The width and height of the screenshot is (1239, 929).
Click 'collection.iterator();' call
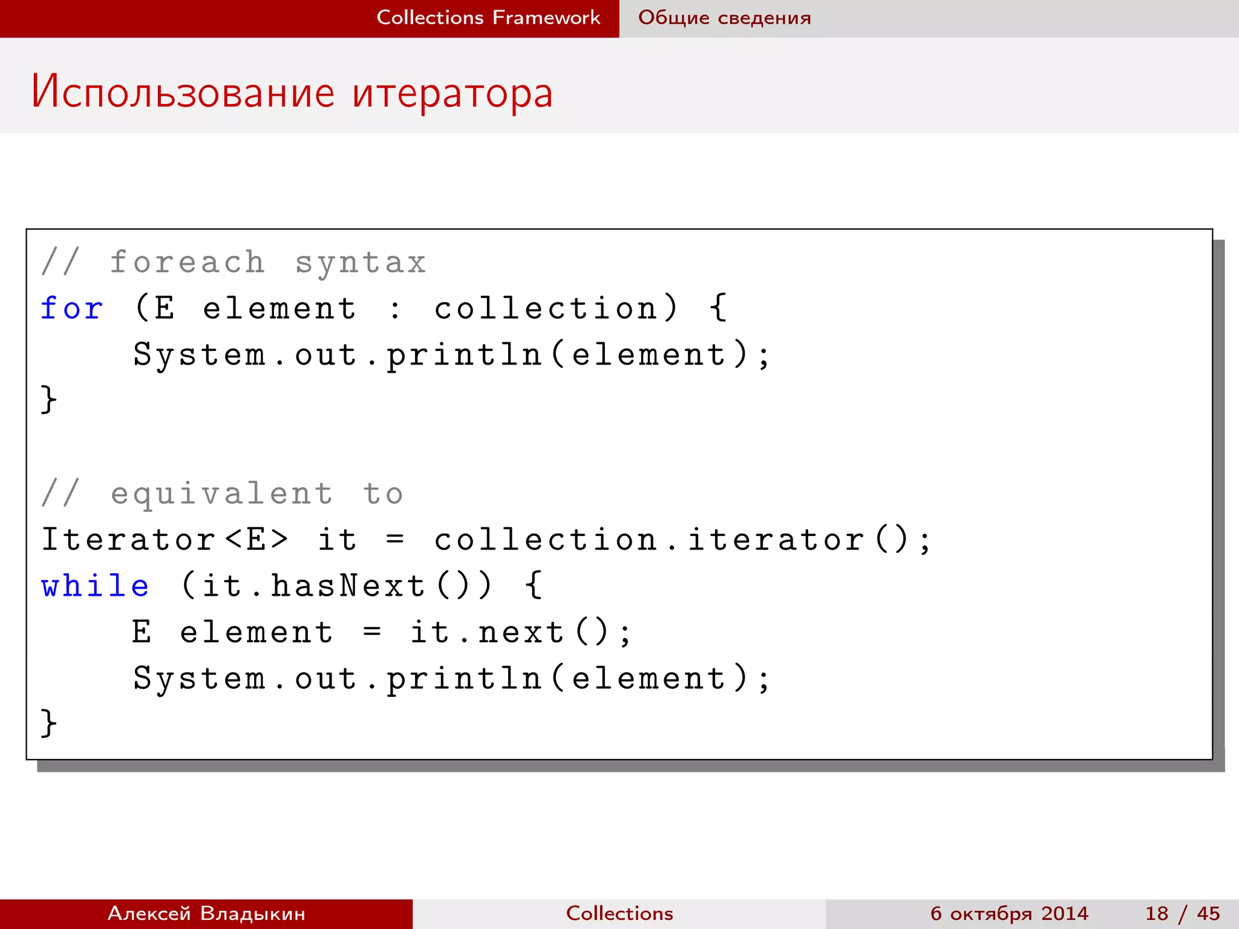click(x=682, y=539)
